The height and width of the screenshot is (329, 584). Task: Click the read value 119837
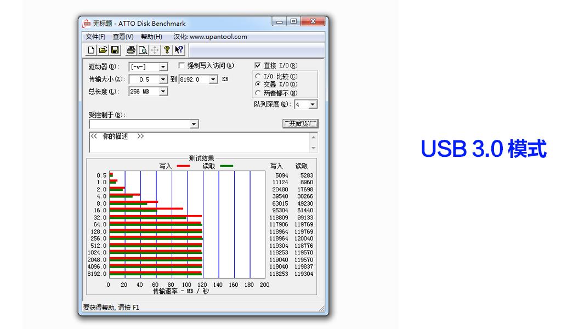304,266
